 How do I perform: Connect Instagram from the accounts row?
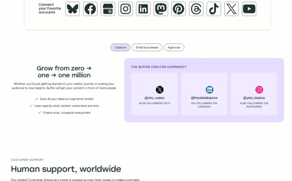click(126, 9)
